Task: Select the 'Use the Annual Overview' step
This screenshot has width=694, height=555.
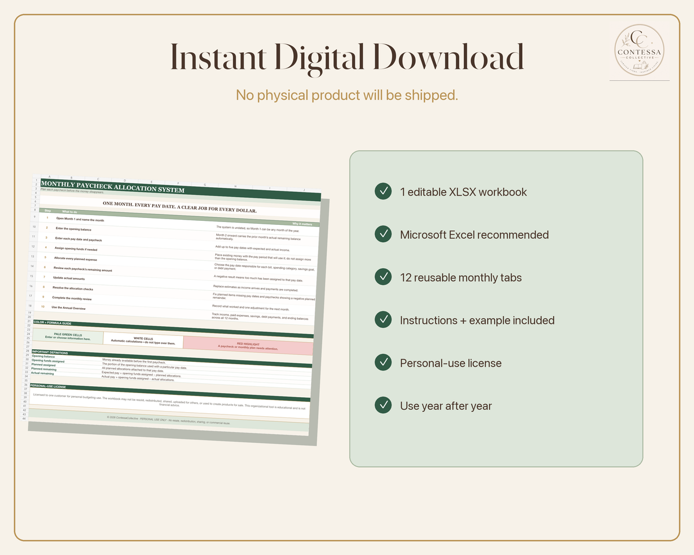Action: (68, 308)
